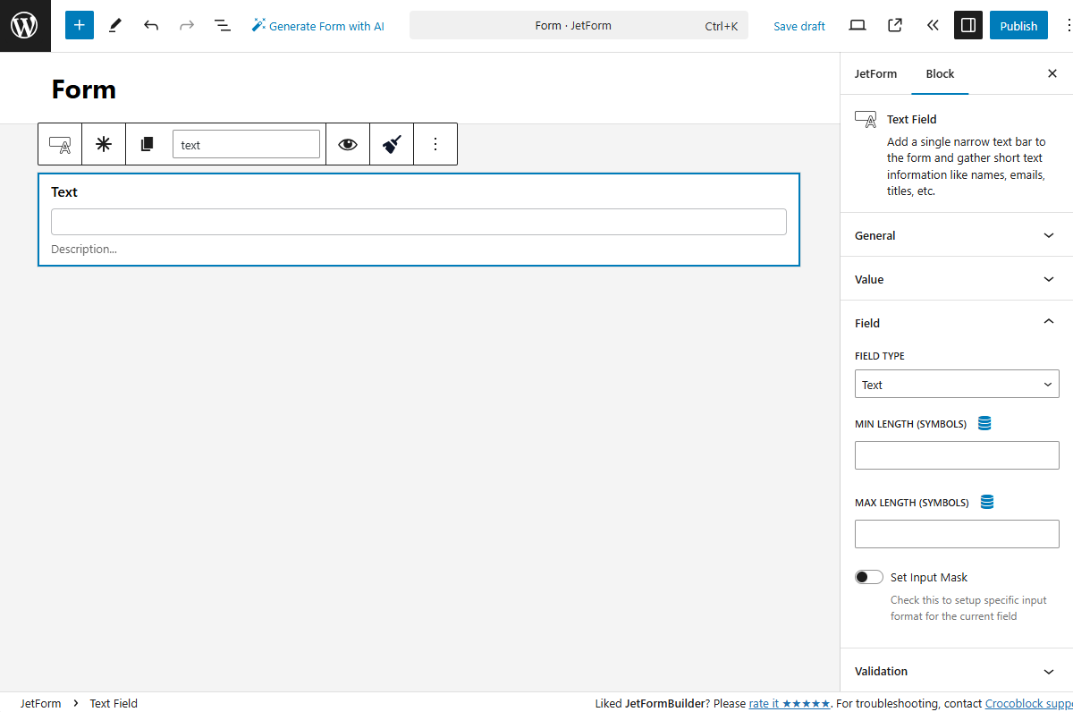Click Generate Form with AI
Screen dimensions: 1073x712
317,25
